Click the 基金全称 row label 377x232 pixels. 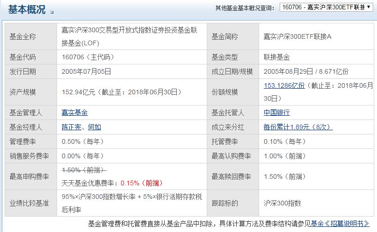[x=22, y=36]
